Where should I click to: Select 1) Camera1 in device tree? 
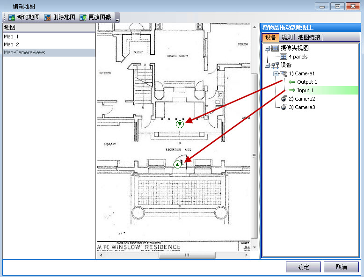coord(302,73)
